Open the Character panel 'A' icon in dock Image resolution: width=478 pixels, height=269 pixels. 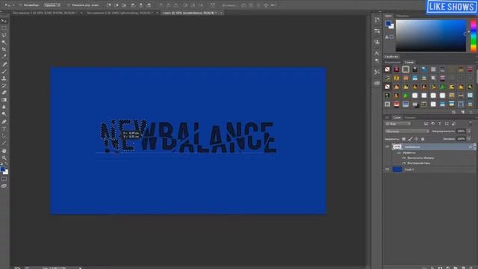377,53
